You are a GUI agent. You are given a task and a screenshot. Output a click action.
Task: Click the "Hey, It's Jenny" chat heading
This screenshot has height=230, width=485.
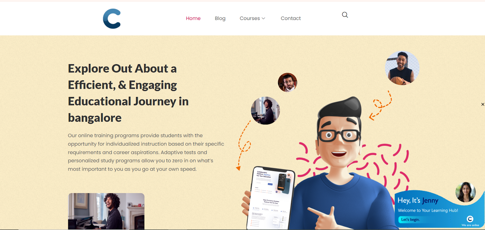(418, 200)
